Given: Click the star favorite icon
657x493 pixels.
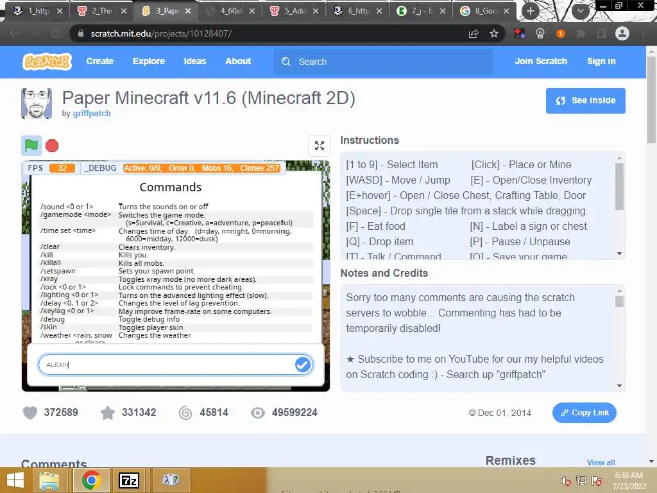Looking at the screenshot, I should click(108, 413).
